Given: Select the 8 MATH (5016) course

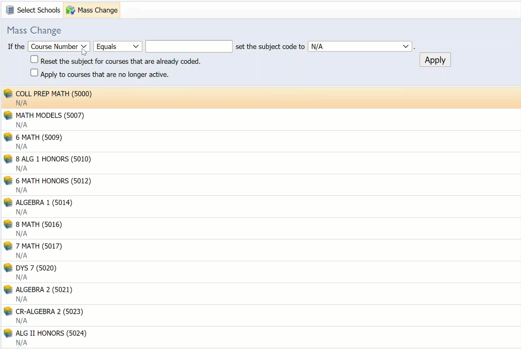Looking at the screenshot, I should coord(261,229).
